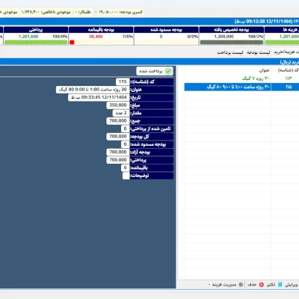Open the مدیریت هزینه dropdown arrow
Image resolution: width=299 pixels, height=299 pixels.
pyautogui.click(x=209, y=285)
